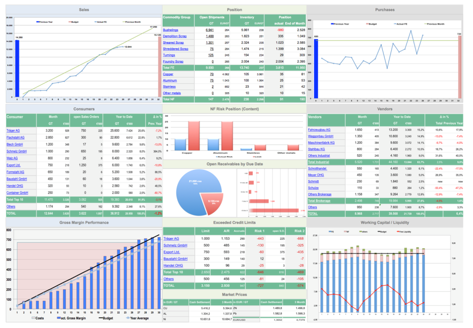This screenshot has height=328, width=473.
Task: Toggle the Budget series in the Sales chart legend
Action: 69,22
